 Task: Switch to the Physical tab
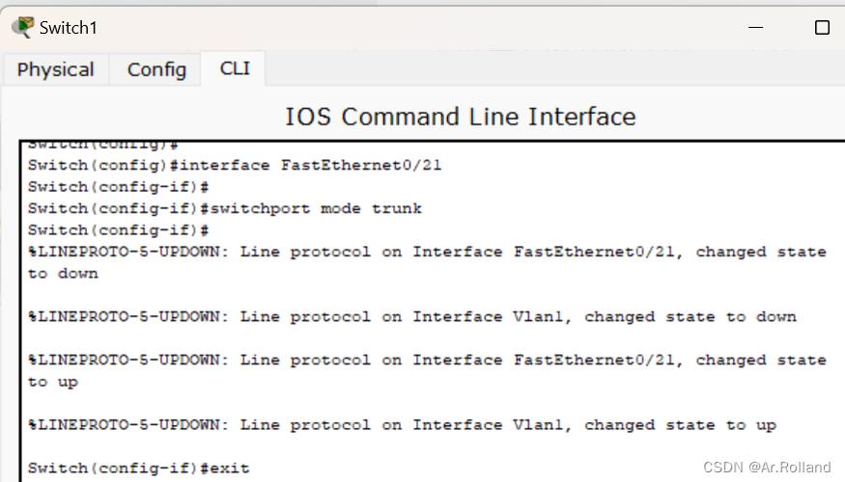pyautogui.click(x=55, y=69)
